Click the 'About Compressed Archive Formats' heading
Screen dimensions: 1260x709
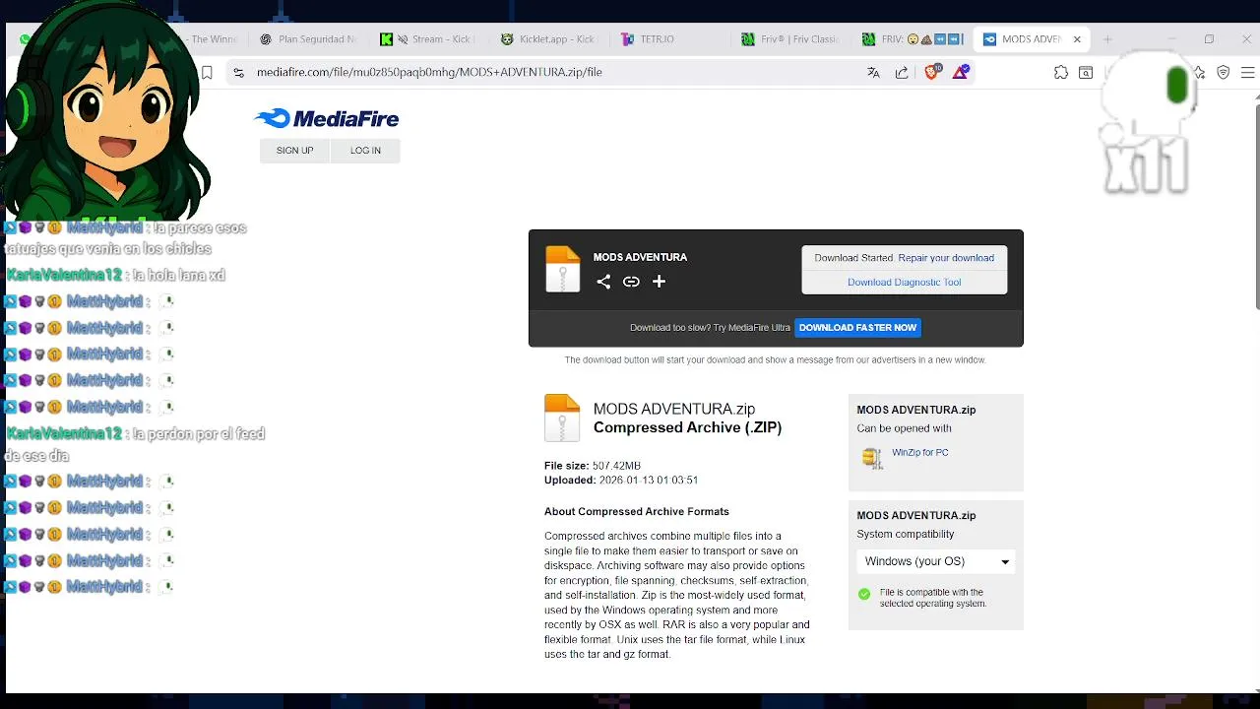tap(637, 512)
